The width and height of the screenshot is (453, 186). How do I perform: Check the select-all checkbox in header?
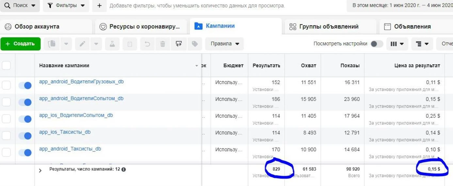pos(6,65)
